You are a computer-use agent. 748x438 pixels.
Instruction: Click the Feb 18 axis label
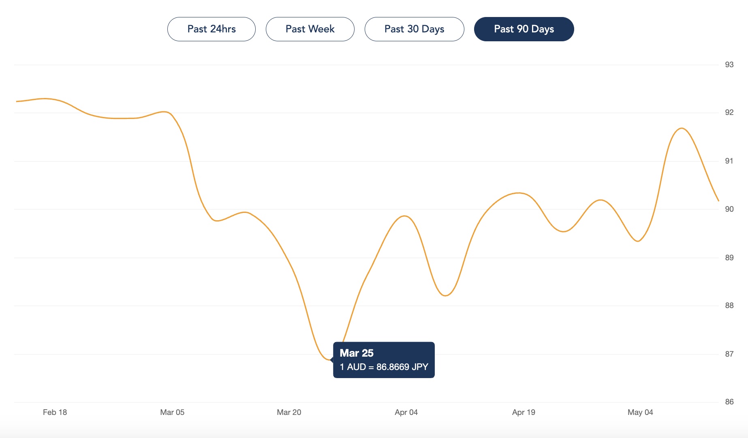[55, 412]
